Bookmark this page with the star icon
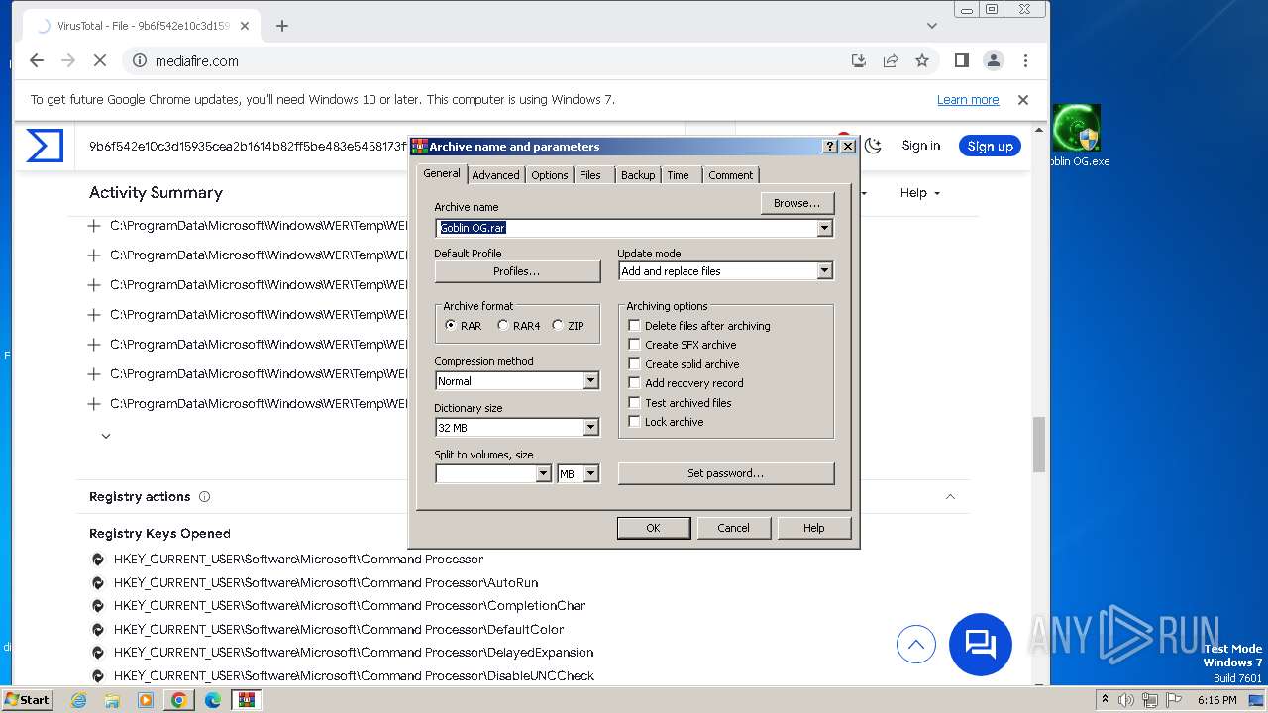The image size is (1268, 713). (922, 60)
